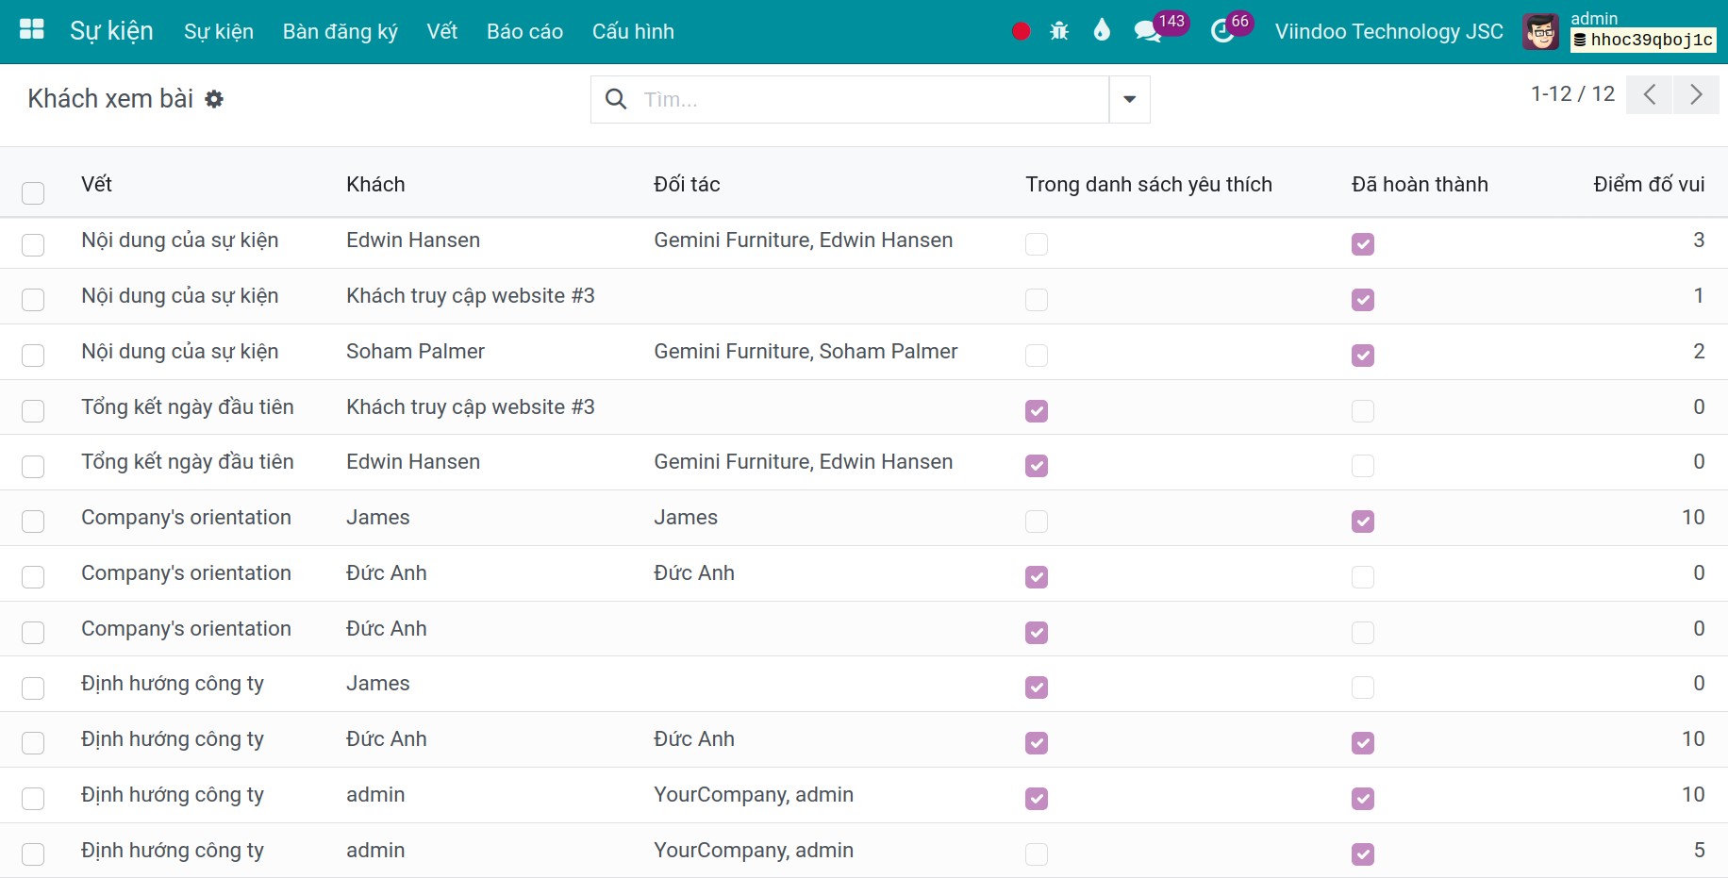Open the Báo cáo menu
Image resolution: width=1728 pixels, height=878 pixels.
[x=524, y=31]
